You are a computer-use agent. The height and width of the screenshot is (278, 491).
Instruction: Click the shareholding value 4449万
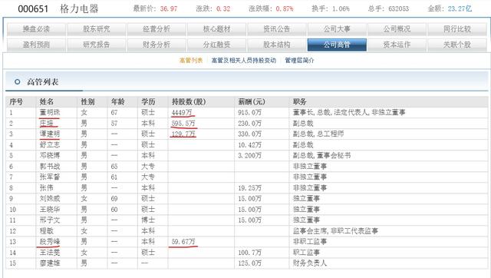coord(182,113)
